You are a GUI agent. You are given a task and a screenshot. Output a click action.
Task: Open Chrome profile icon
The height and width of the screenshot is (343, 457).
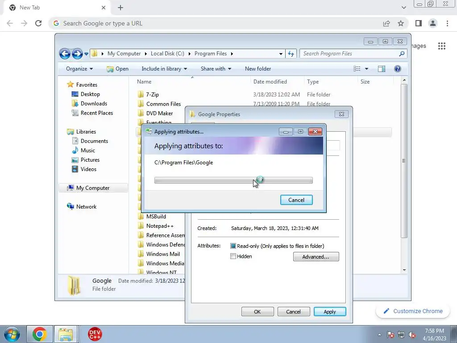(x=433, y=23)
